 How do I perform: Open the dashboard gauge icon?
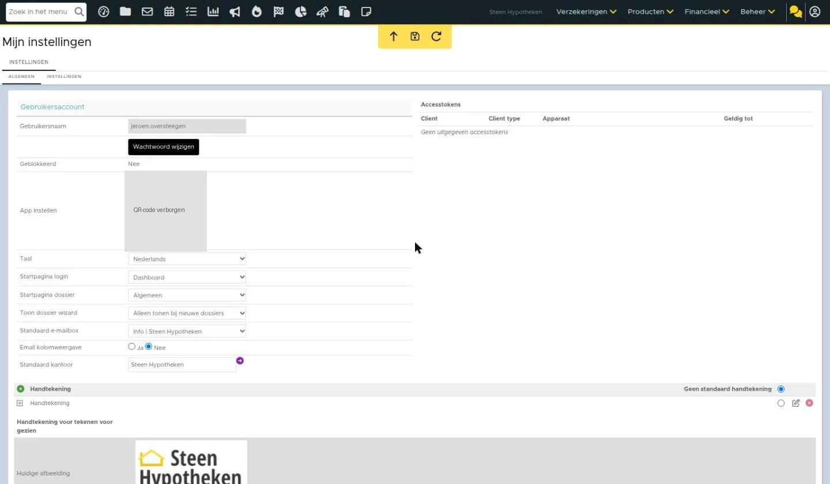(x=104, y=12)
